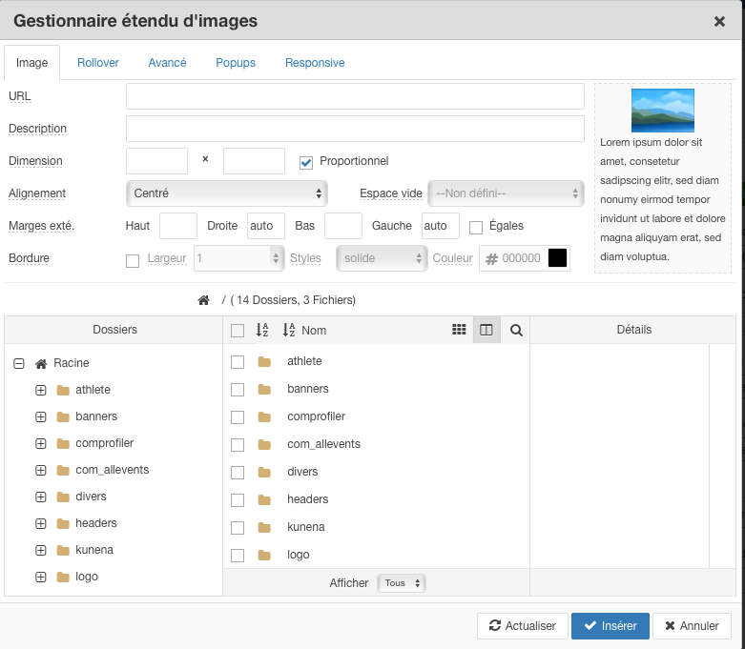
Task: Click the kunena folder icon in file list
Action: [264, 527]
